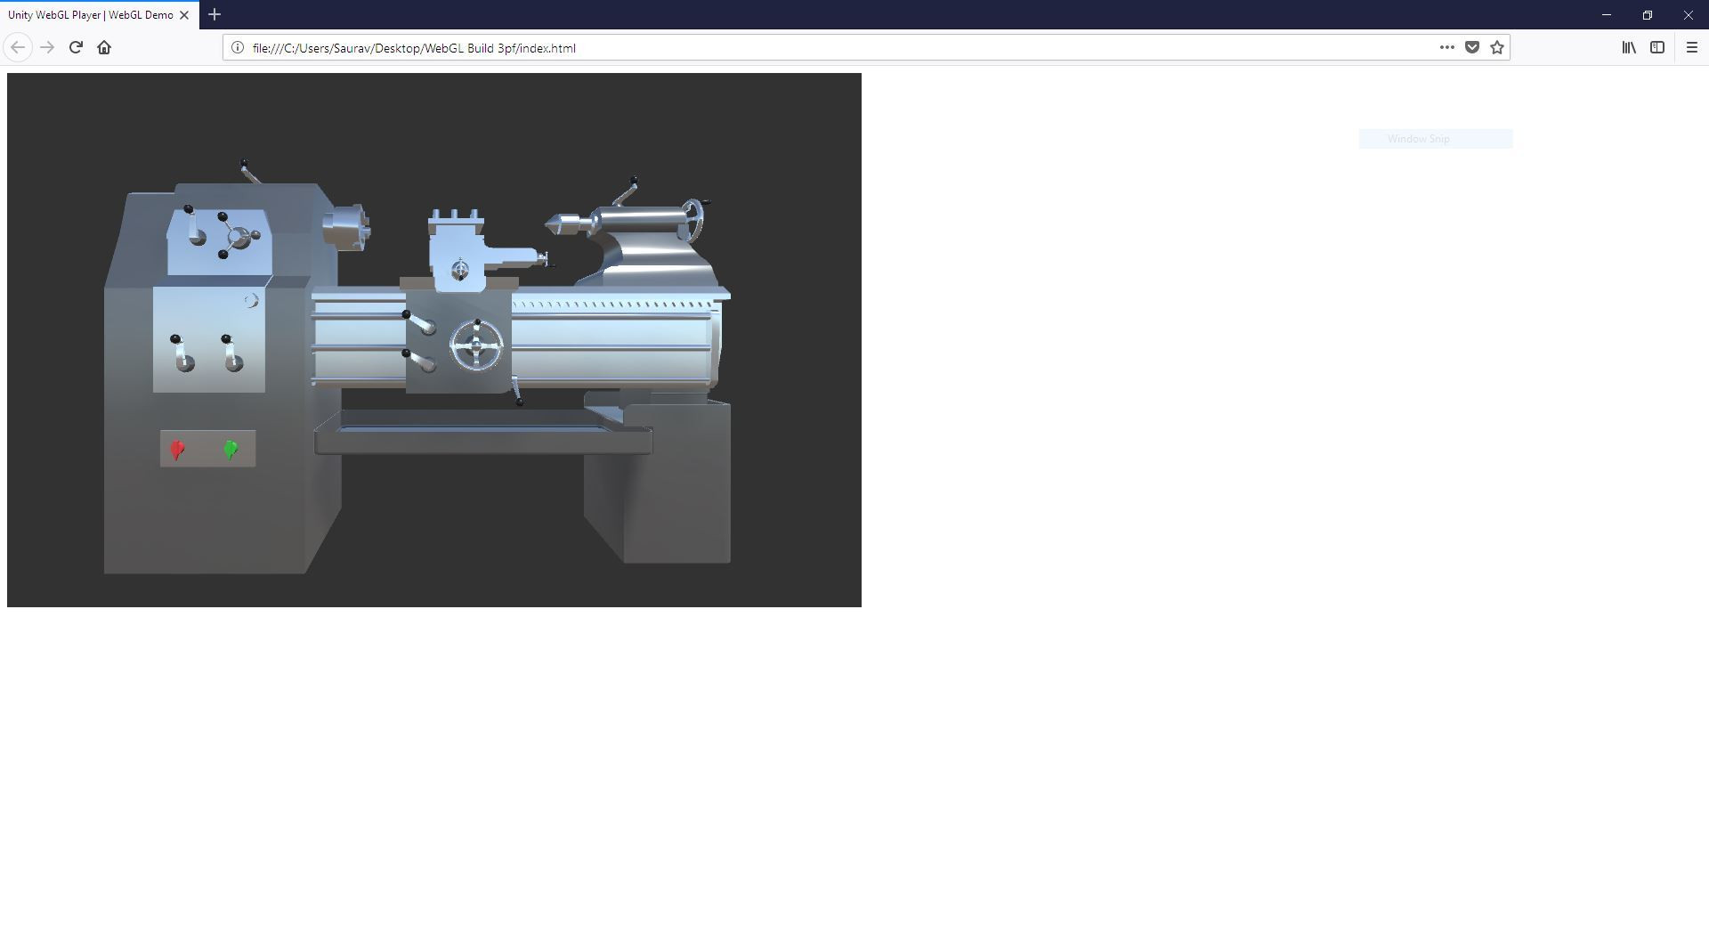This screenshot has height=926, width=1709.
Task: Bookmark this page with the star icon
Action: (1497, 48)
